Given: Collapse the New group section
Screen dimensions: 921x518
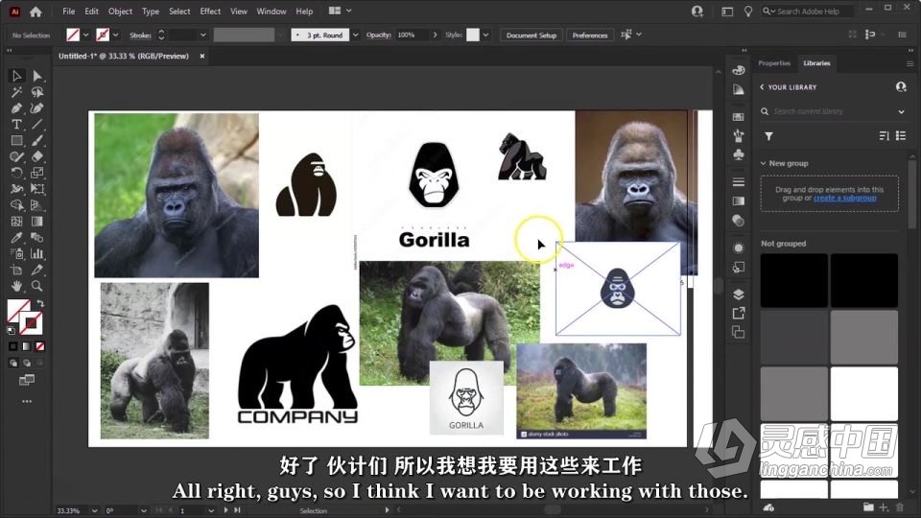Looking at the screenshot, I should pos(763,163).
